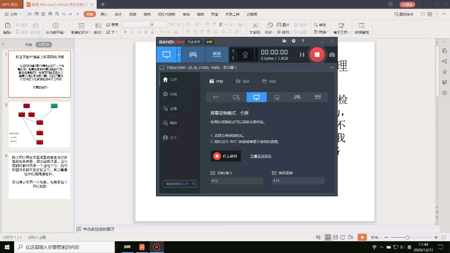Click the webcam overlay icon in Bandicam
Screen dimensions: 450x253
pyautogui.click(x=245, y=54)
